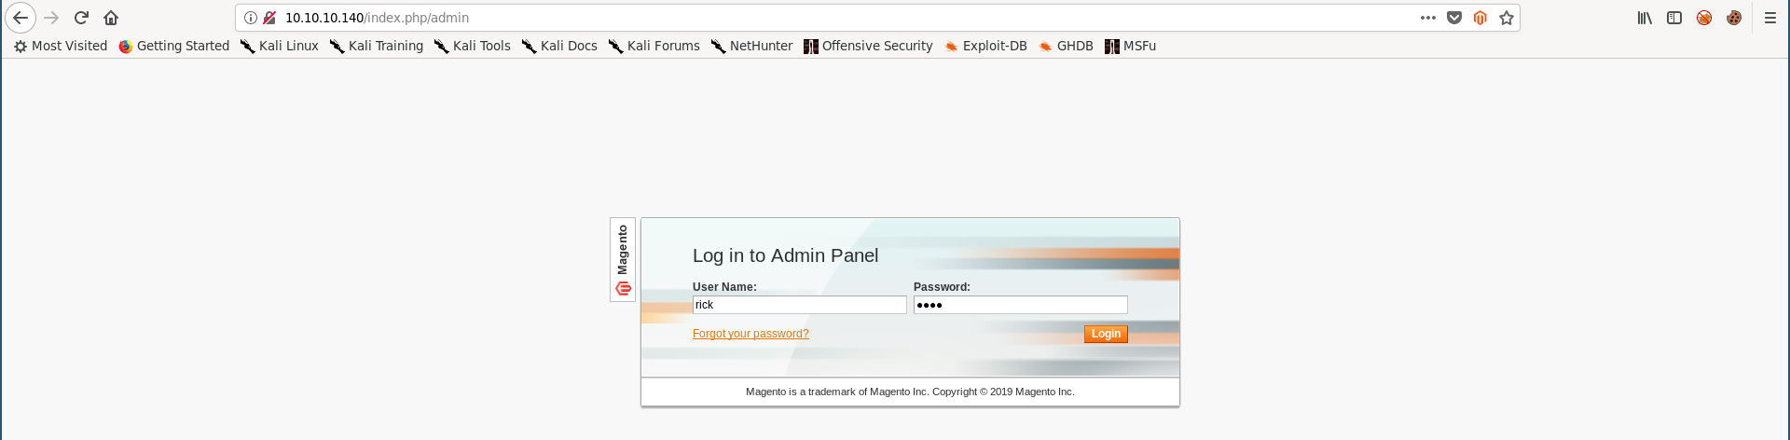Save page to Pocket

point(1454,18)
